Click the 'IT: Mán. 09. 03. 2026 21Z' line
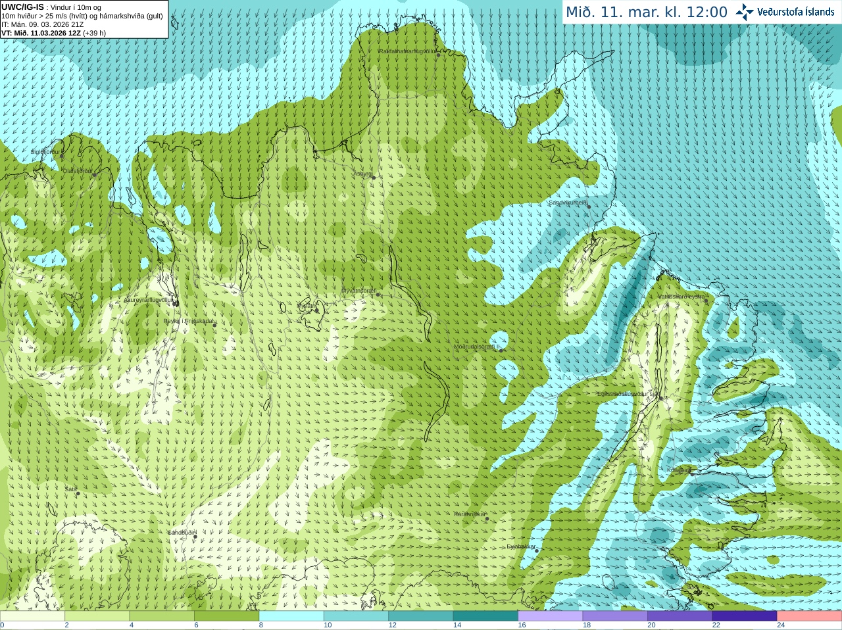Viewport: 842px width, 630px height. pyautogui.click(x=42, y=24)
